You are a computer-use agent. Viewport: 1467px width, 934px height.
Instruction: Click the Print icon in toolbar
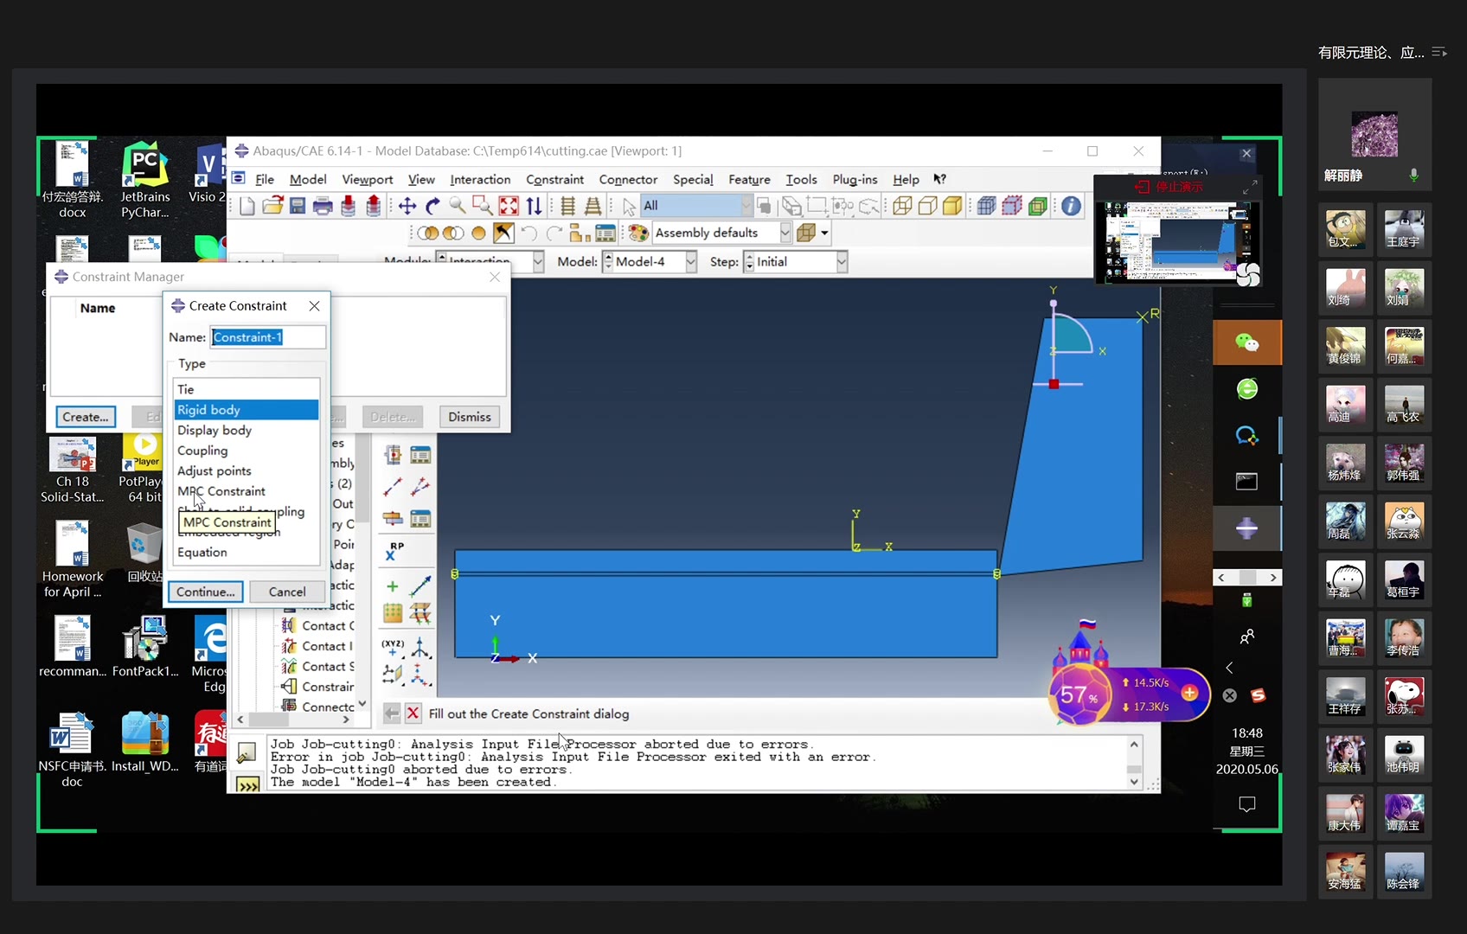coord(323,206)
